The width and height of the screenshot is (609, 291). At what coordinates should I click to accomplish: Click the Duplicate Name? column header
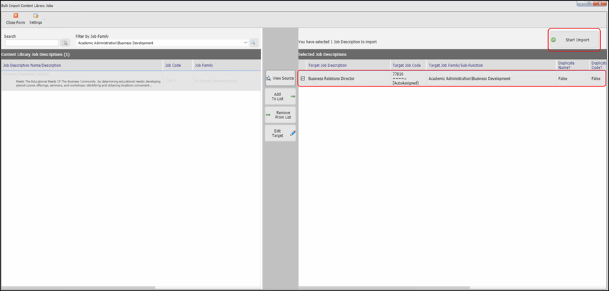coord(567,66)
